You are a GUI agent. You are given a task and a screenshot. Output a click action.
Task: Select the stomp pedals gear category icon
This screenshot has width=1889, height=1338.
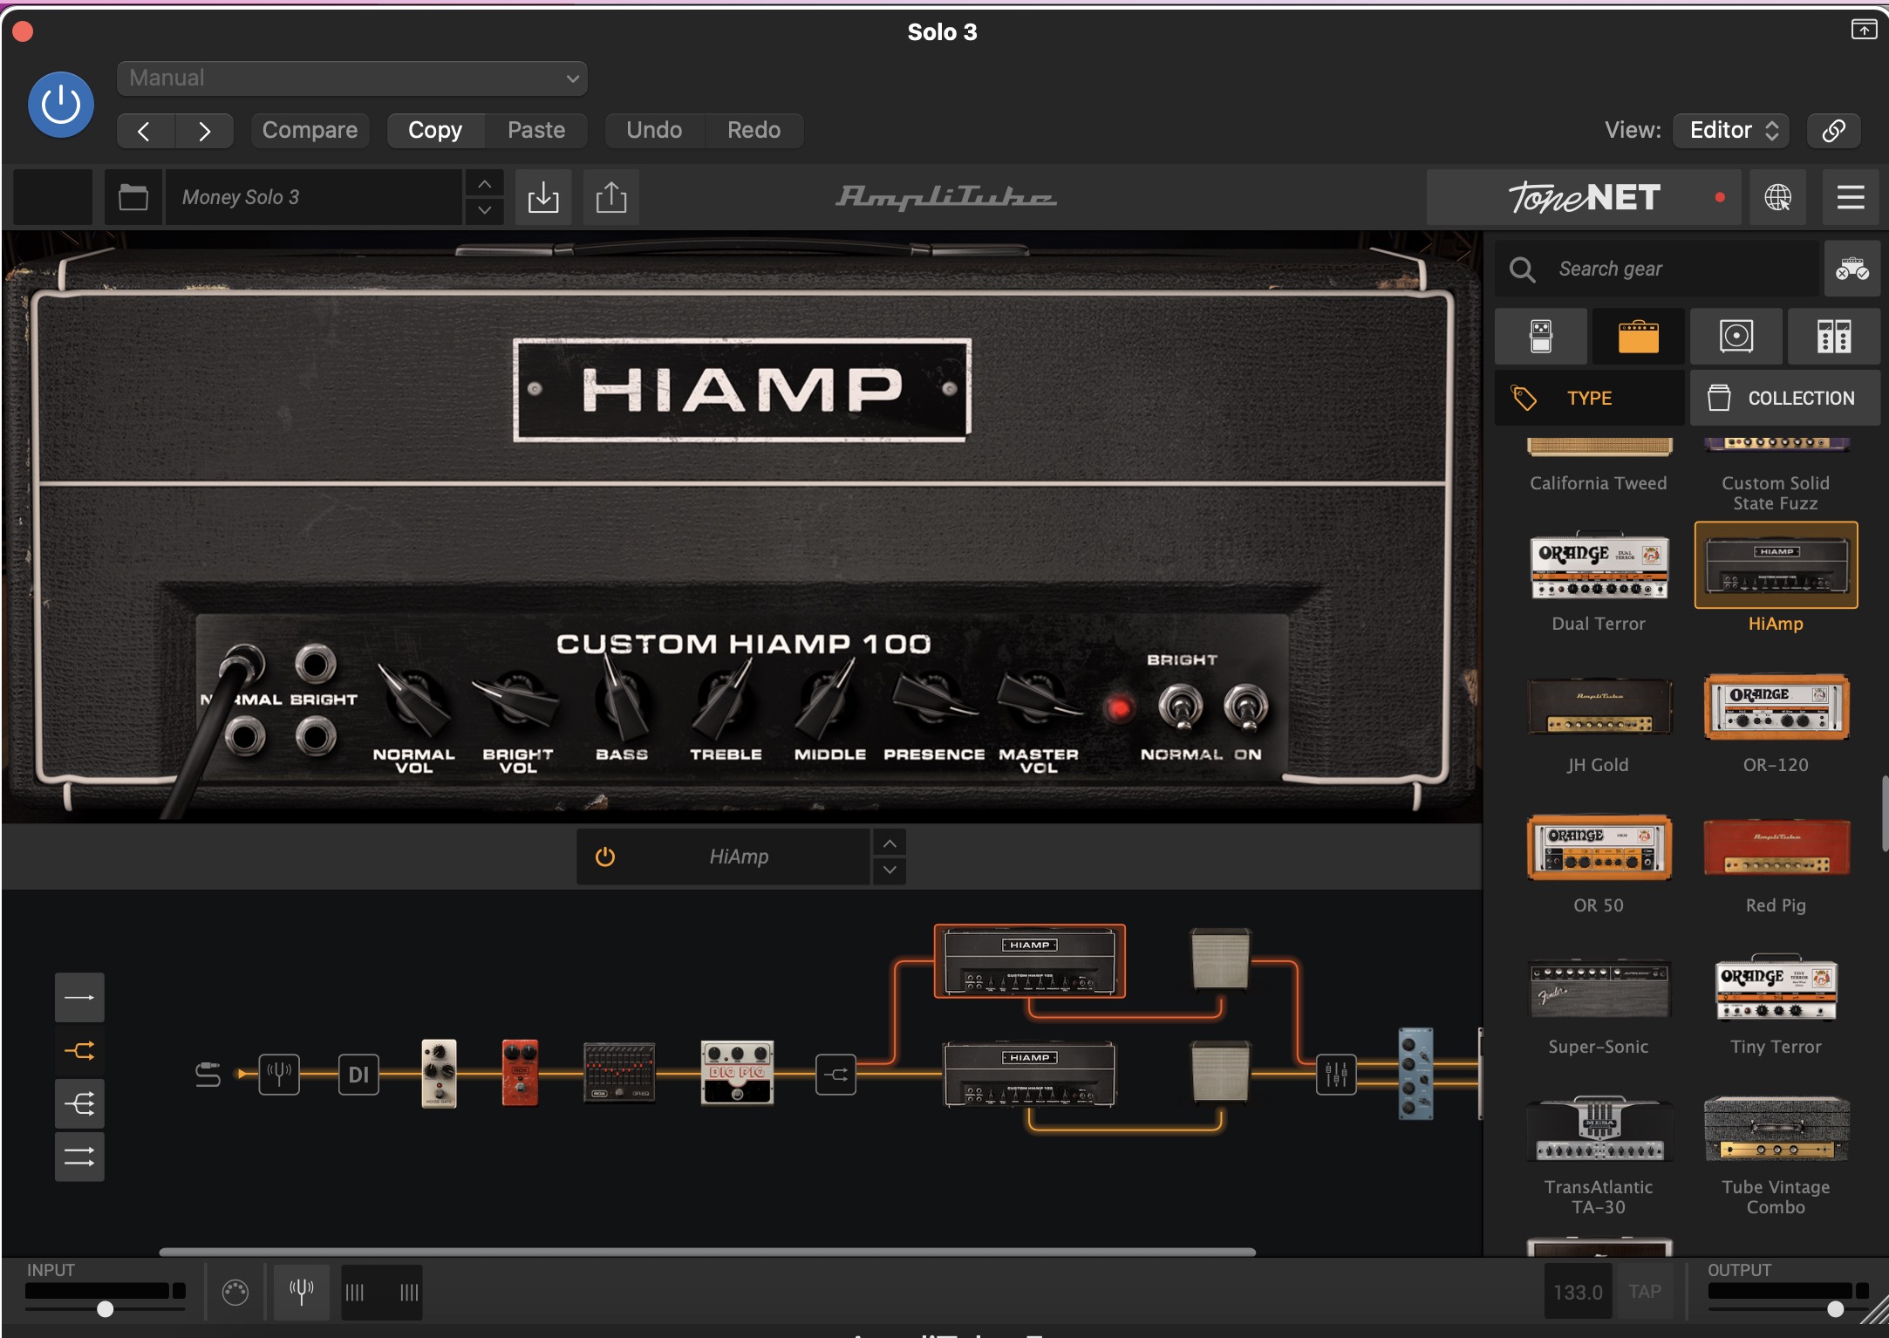1540,336
